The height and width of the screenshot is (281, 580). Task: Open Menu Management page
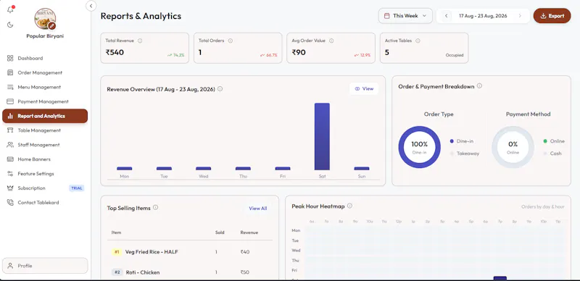tap(45, 87)
